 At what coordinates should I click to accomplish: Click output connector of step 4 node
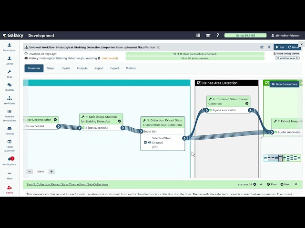122,128
